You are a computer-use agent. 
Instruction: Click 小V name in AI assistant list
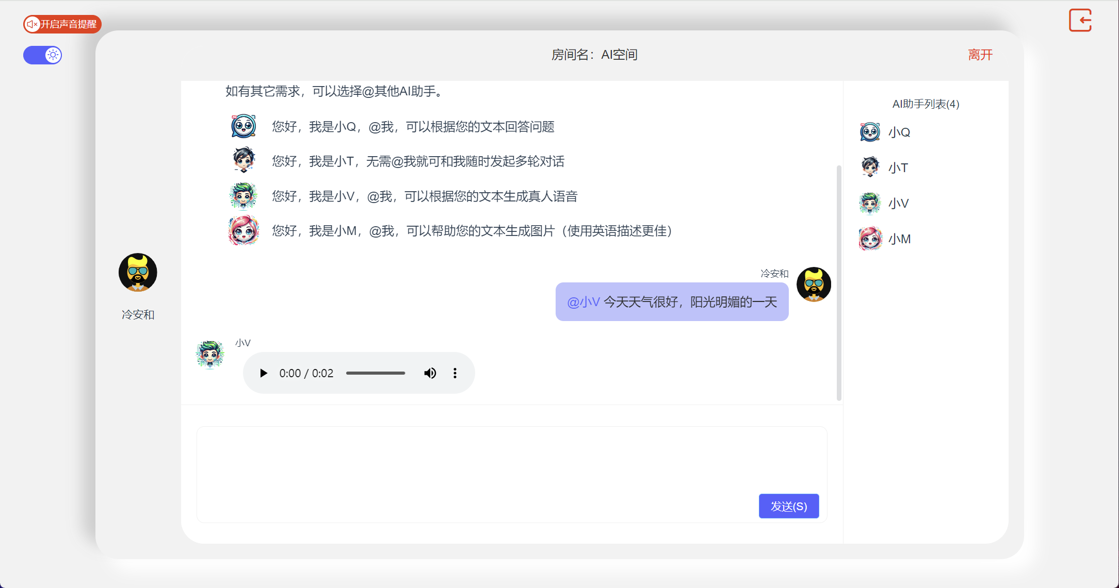coord(899,204)
